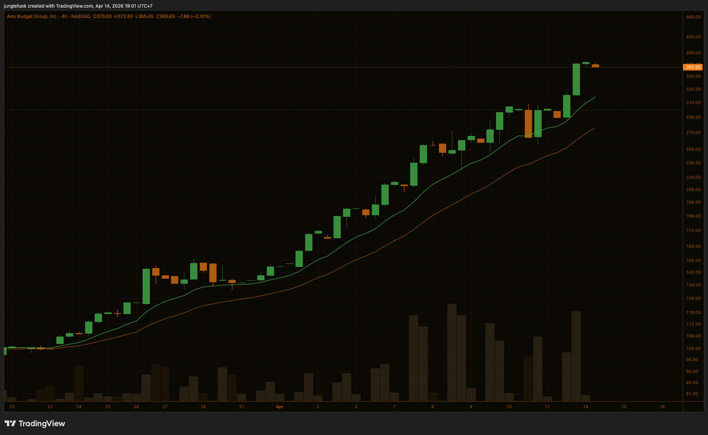708x435 pixels.
Task: Click the 160.00 price axis label
Action: [693, 246]
